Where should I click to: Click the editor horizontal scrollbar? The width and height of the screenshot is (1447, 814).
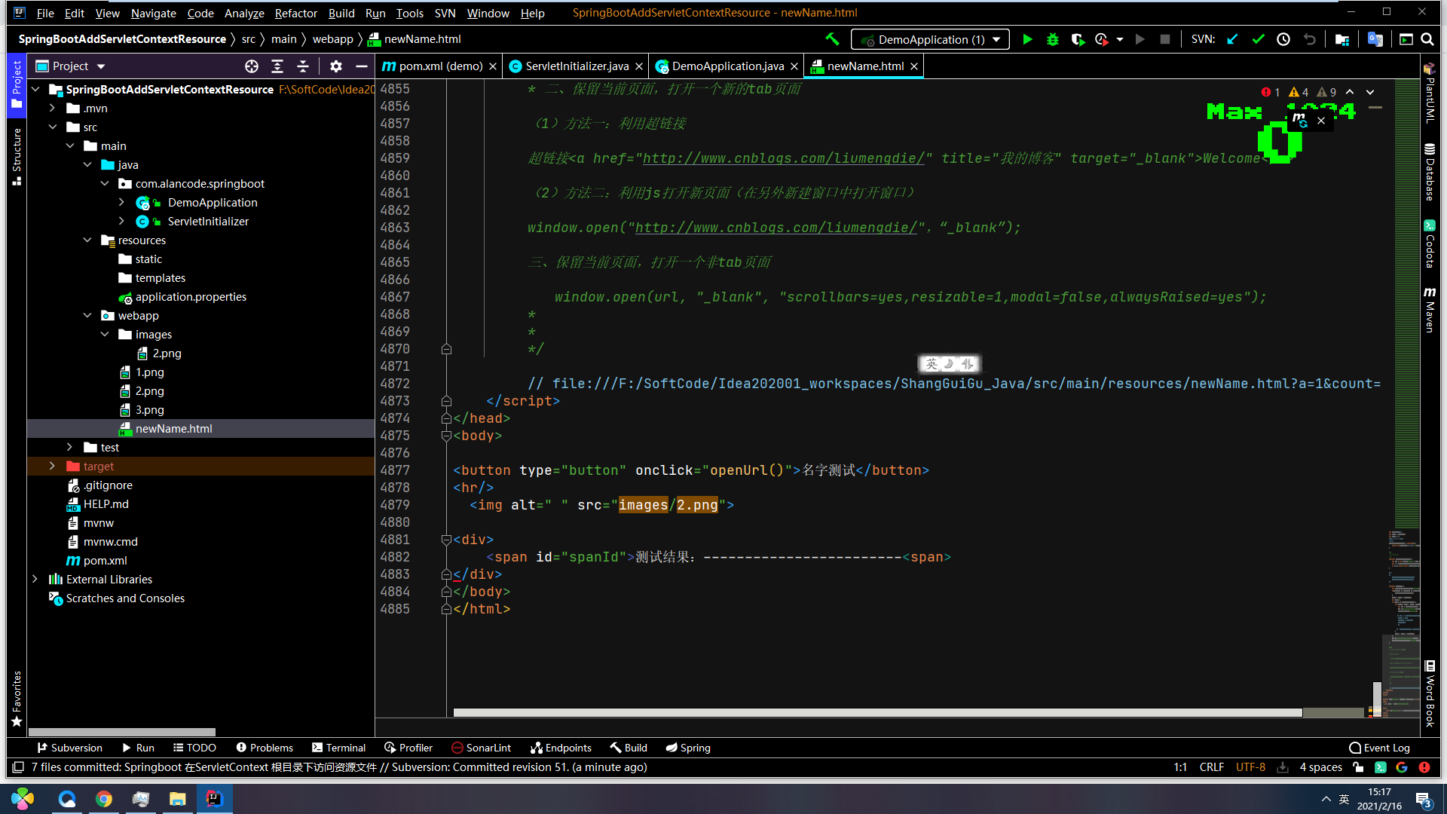877,712
